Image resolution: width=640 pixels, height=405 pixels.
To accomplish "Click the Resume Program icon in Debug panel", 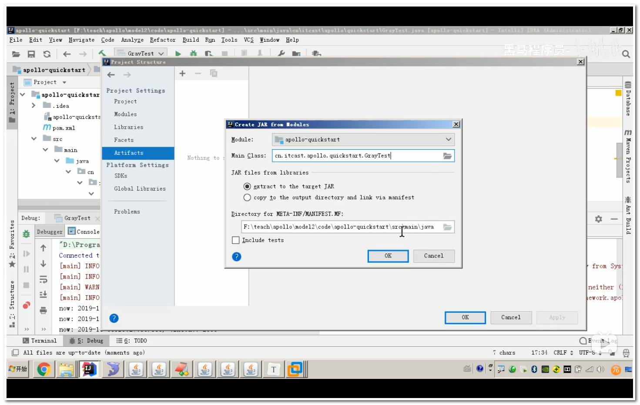I will 27,254.
